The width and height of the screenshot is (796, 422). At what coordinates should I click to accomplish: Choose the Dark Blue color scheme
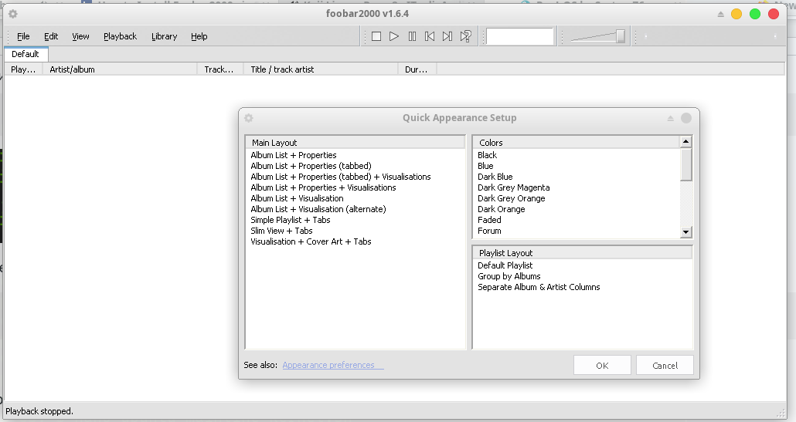(495, 177)
